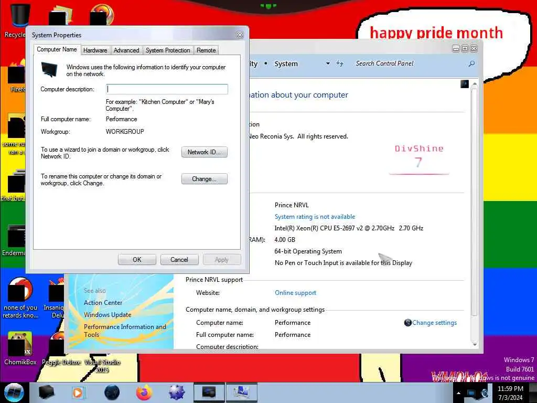The width and height of the screenshot is (537, 403).
Task: Select the 'WORKGROUP' value in dialog
Action: [x=125, y=132]
